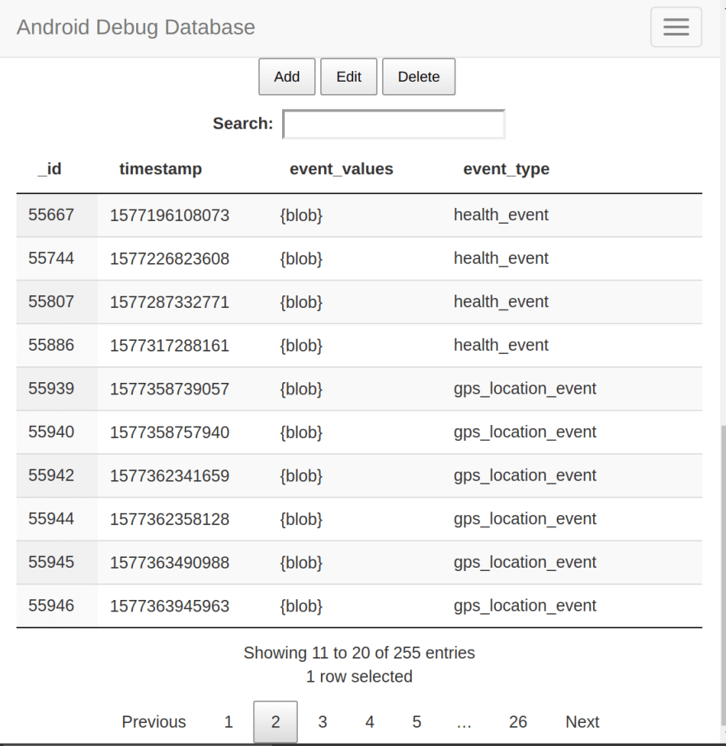
Task: Focus the Search input field
Action: [394, 124]
